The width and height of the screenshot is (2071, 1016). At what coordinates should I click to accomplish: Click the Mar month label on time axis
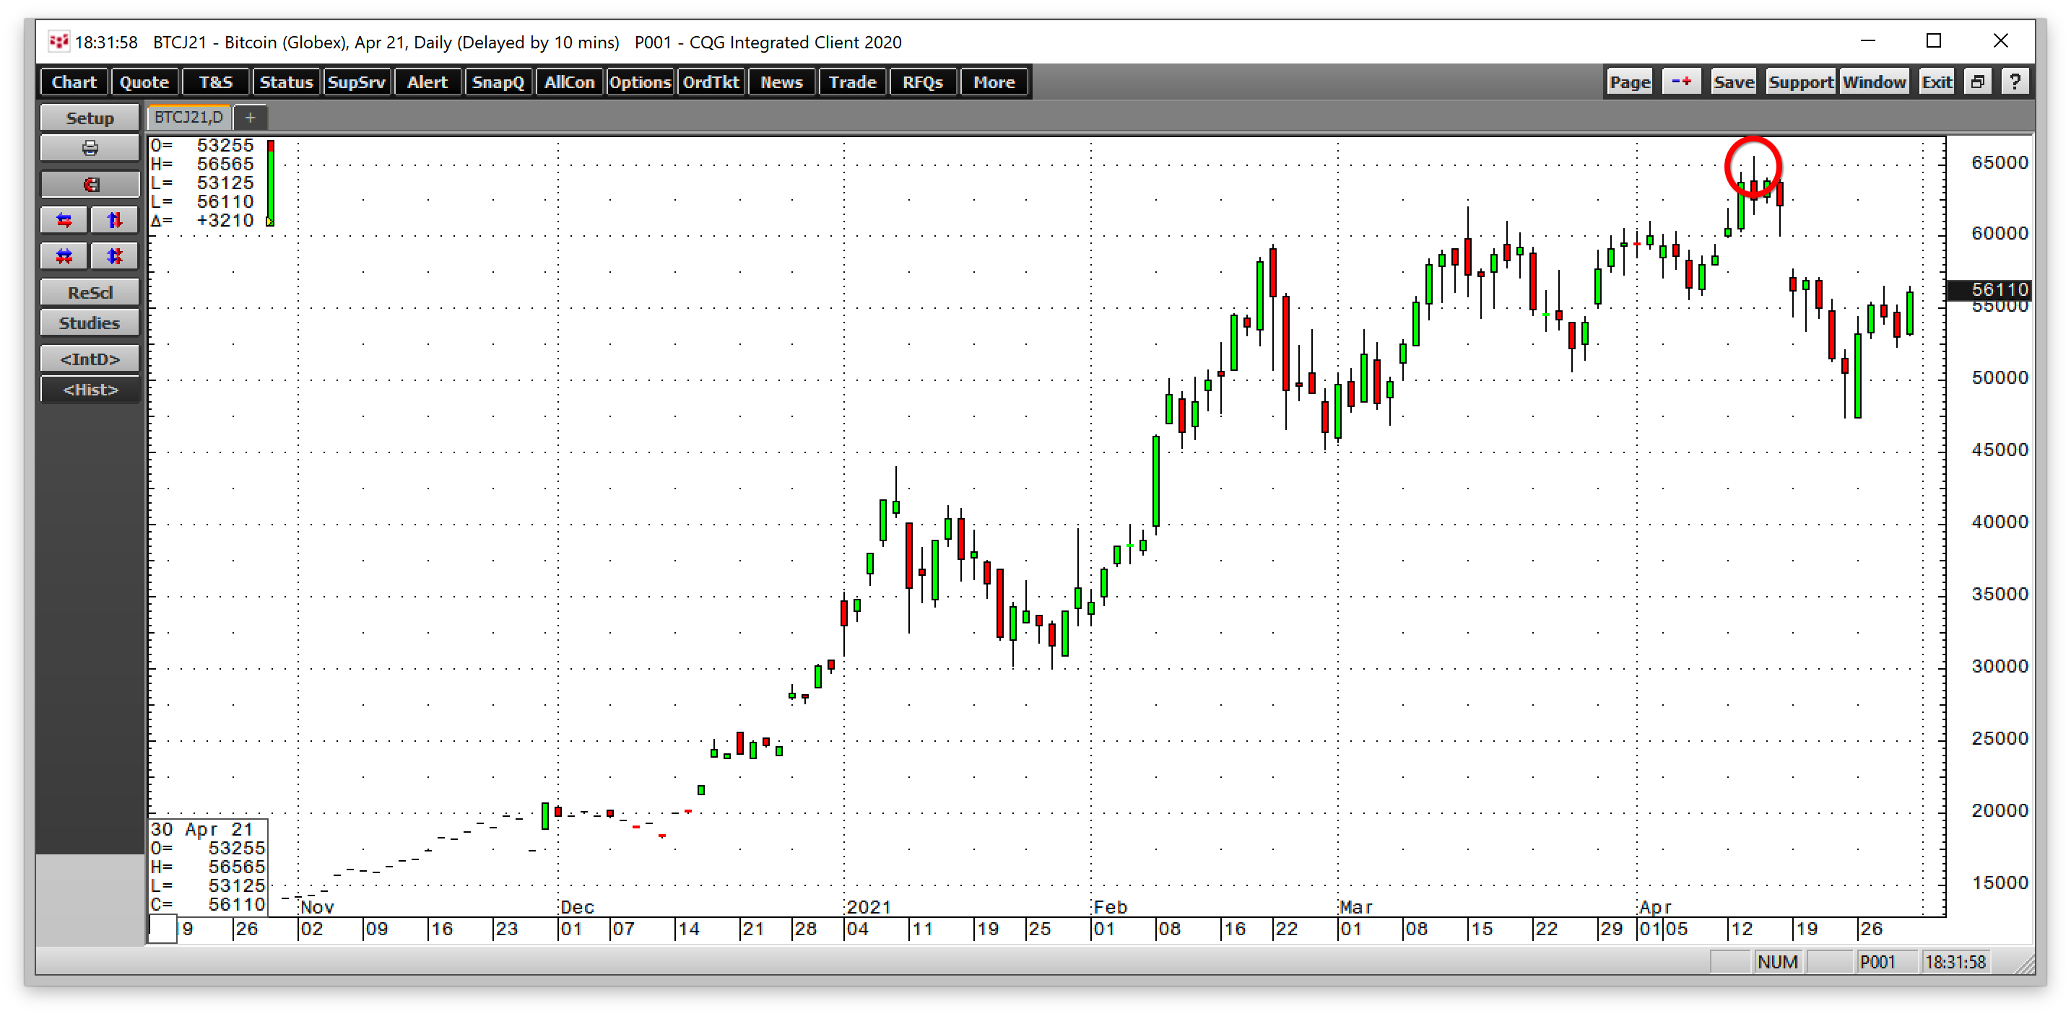tap(1356, 907)
